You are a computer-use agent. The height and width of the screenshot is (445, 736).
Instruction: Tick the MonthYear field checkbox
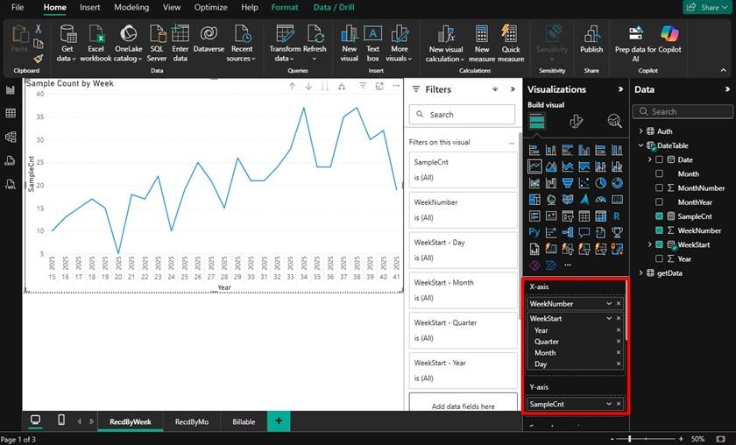click(659, 201)
